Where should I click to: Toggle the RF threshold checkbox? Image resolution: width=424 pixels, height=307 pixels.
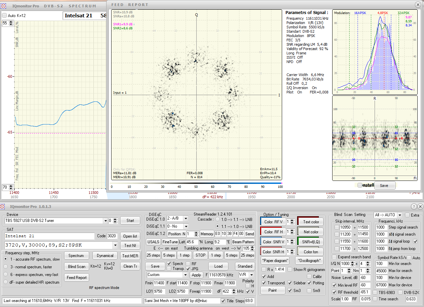click(335, 292)
